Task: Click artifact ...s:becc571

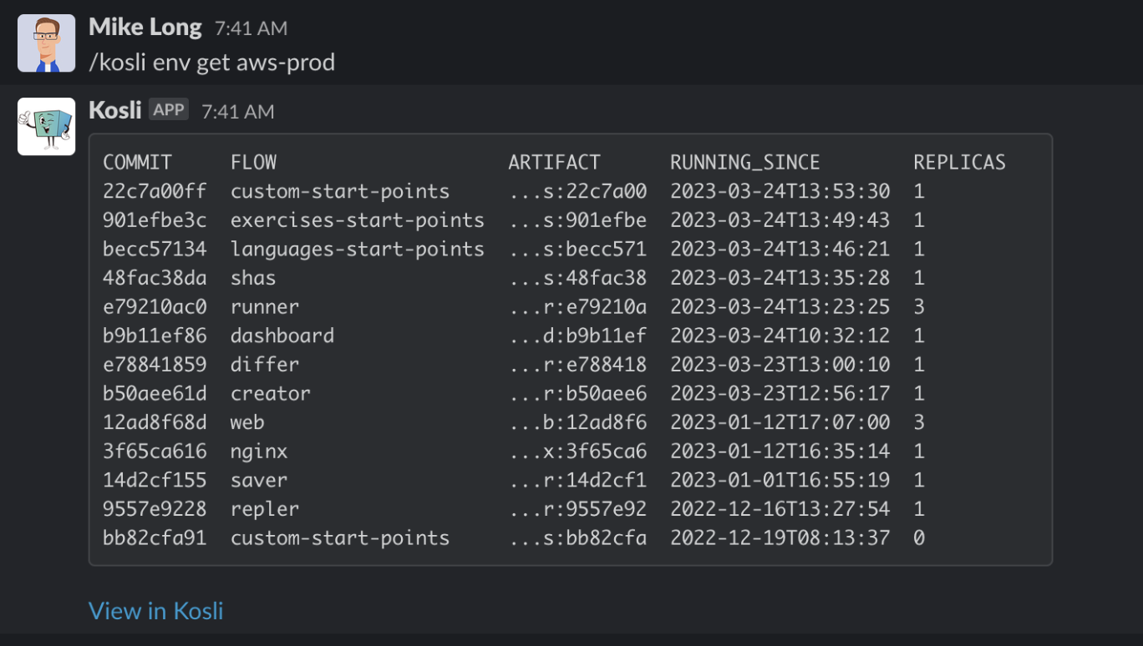Action: coord(577,249)
